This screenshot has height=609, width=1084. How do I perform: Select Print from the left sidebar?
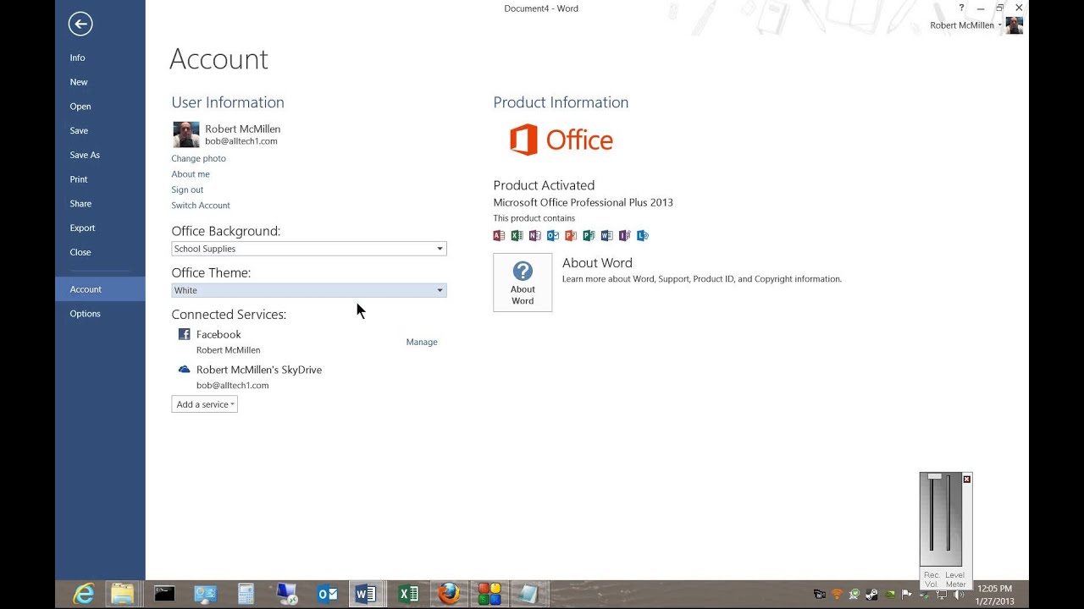pyautogui.click(x=78, y=178)
